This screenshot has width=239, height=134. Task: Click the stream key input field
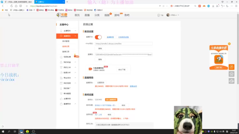pos(124,54)
